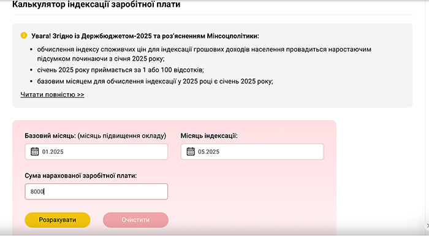Screen dimensions: 429x236
Task: Click bullet about базовим місяцем для обчислення
Action: 155,82
